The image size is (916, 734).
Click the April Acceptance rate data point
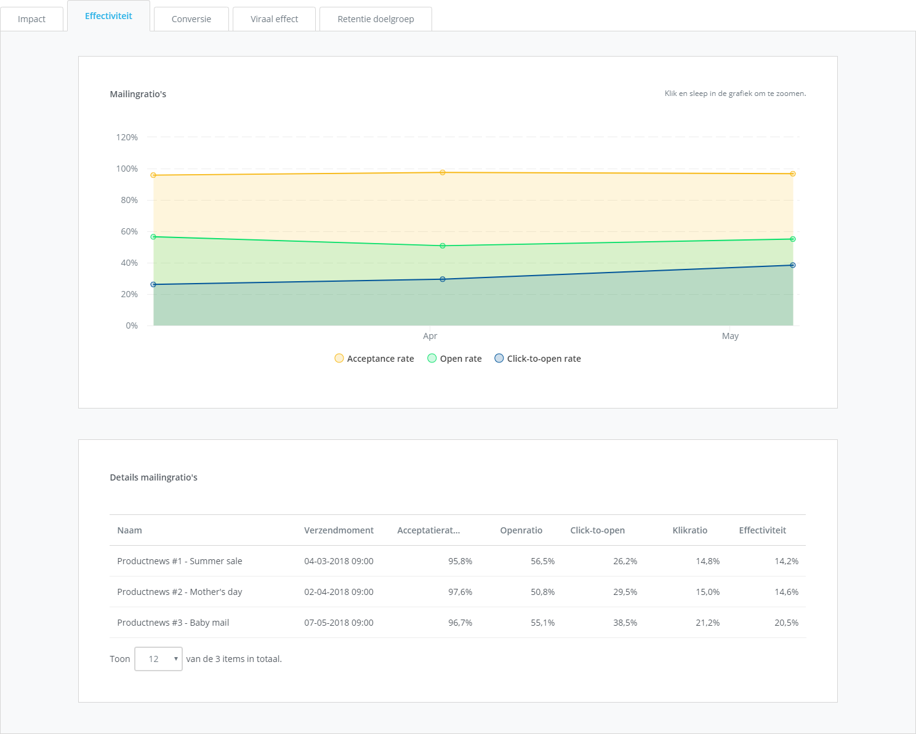443,173
